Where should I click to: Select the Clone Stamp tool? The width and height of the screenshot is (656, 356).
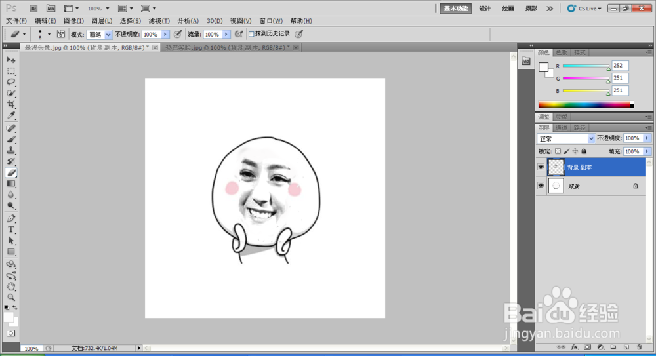tap(11, 150)
